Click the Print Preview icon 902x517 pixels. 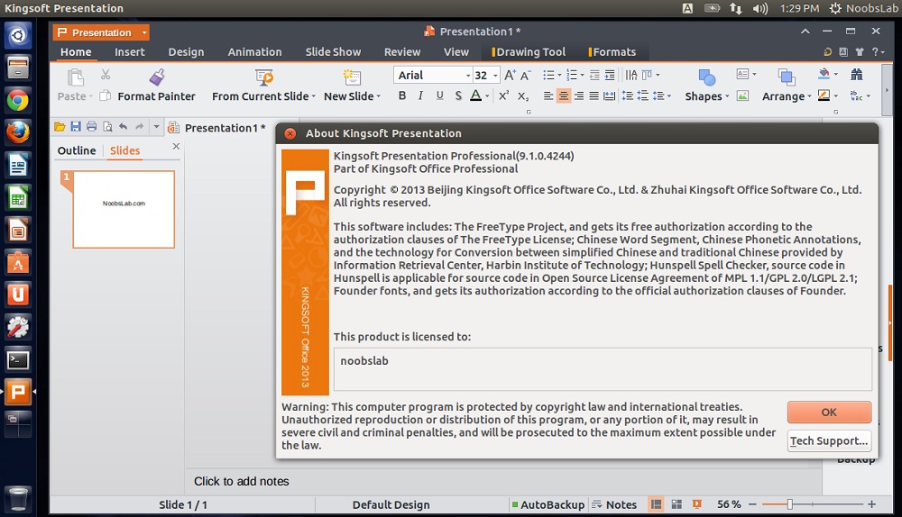(107, 127)
